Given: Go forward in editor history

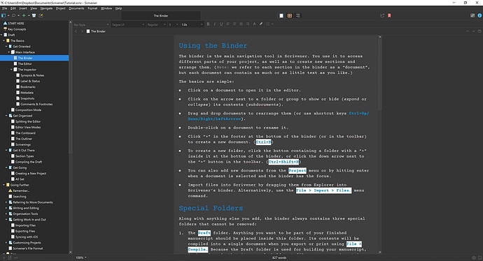Looking at the screenshot, I should [x=82, y=31].
